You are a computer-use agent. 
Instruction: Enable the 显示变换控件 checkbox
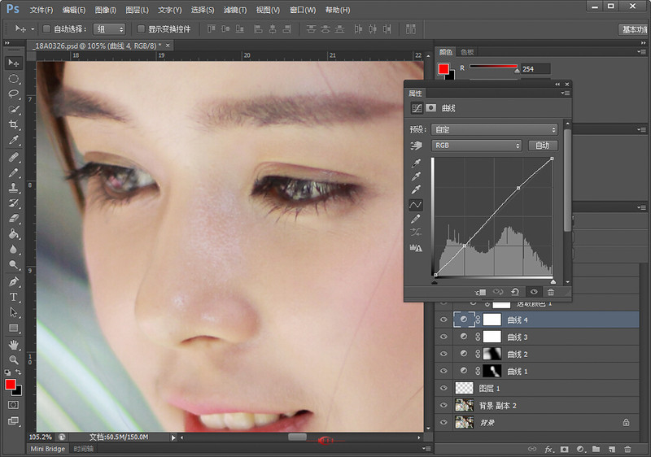click(141, 28)
